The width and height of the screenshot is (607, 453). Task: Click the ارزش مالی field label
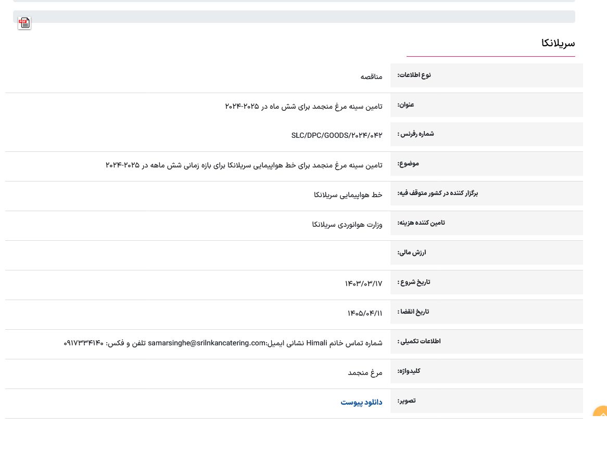point(411,253)
